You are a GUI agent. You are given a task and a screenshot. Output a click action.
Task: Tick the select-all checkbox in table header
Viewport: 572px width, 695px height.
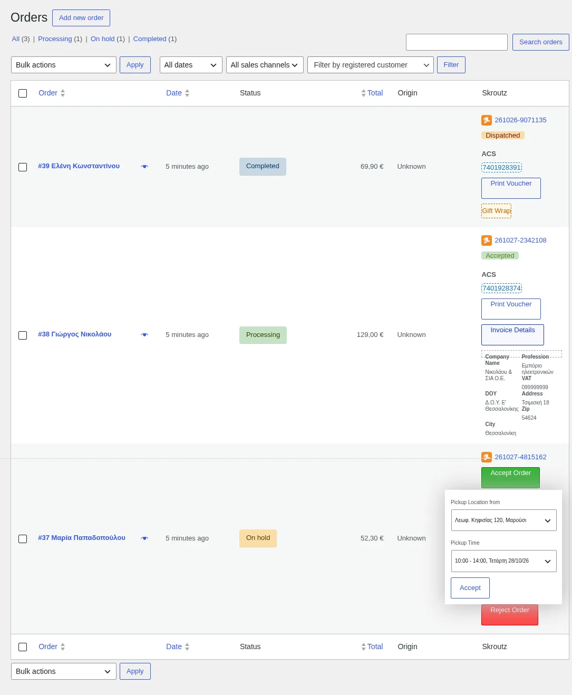(x=23, y=93)
